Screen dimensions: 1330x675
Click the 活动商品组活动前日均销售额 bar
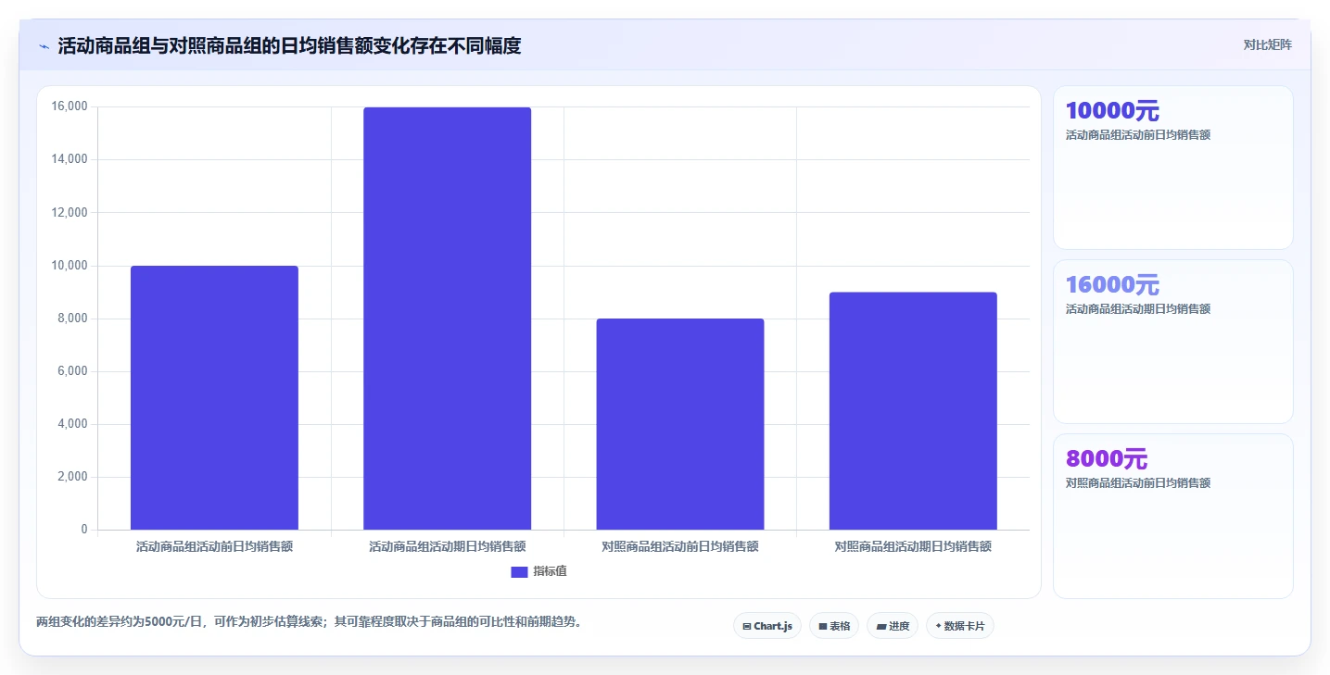(214, 398)
